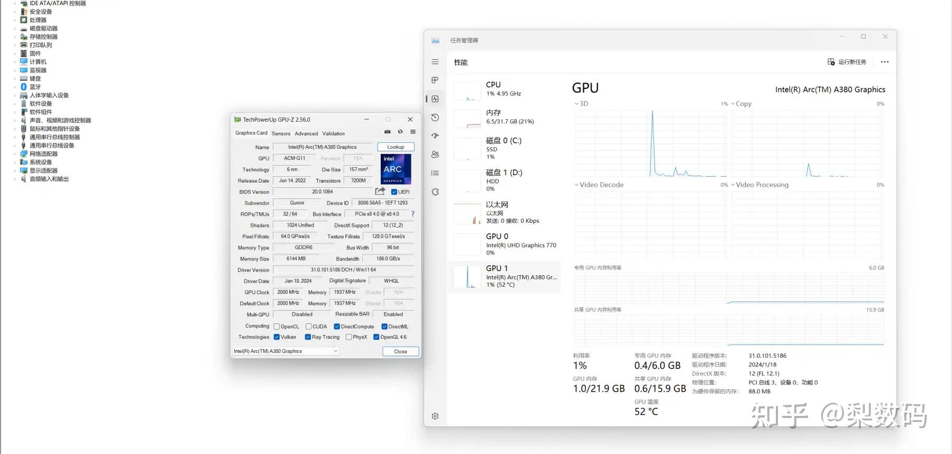Click the disk drive icon in Device Manager
Screen dimensions: 952x454
click(x=23, y=29)
